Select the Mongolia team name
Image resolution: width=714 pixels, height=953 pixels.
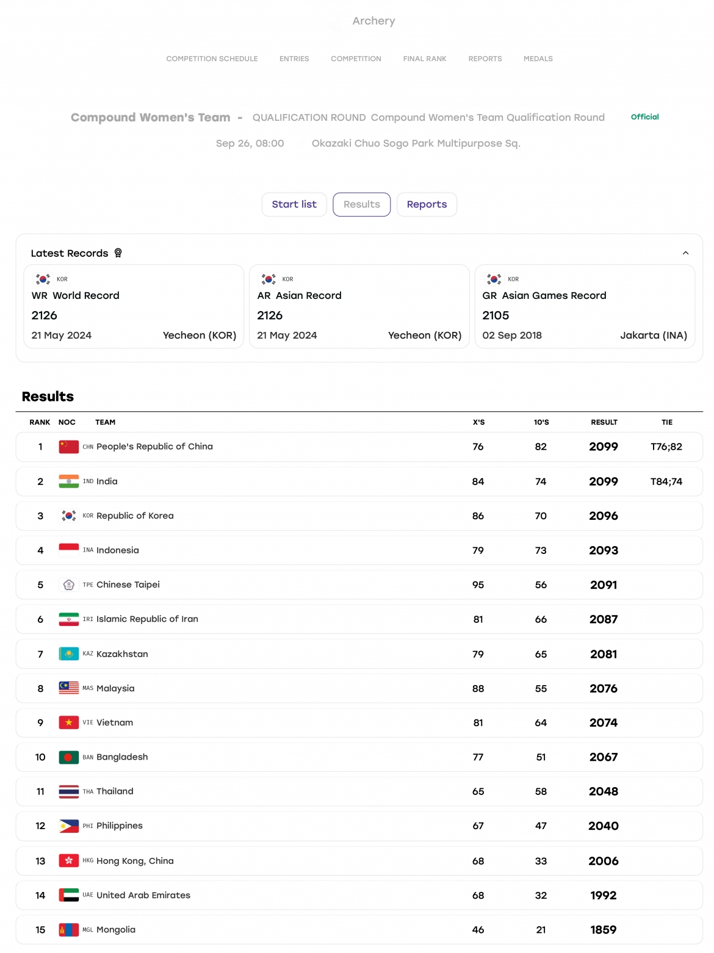point(116,930)
